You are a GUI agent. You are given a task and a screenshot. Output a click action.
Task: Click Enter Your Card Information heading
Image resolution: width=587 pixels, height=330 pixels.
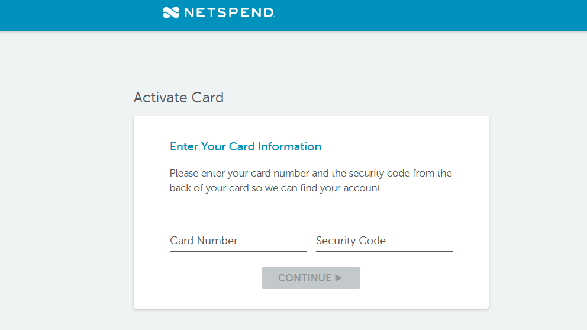click(246, 146)
